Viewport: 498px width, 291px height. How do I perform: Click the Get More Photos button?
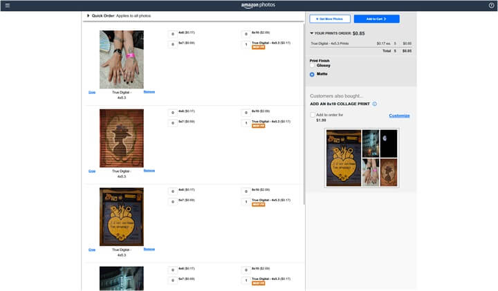point(330,19)
